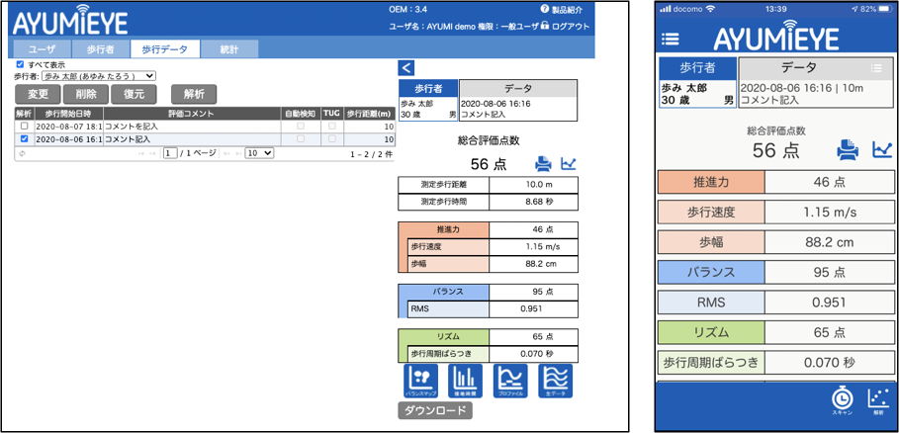The height and width of the screenshot is (433, 899).
Task: Open the Profile (プロファイル) graph icon
Action: click(x=510, y=382)
